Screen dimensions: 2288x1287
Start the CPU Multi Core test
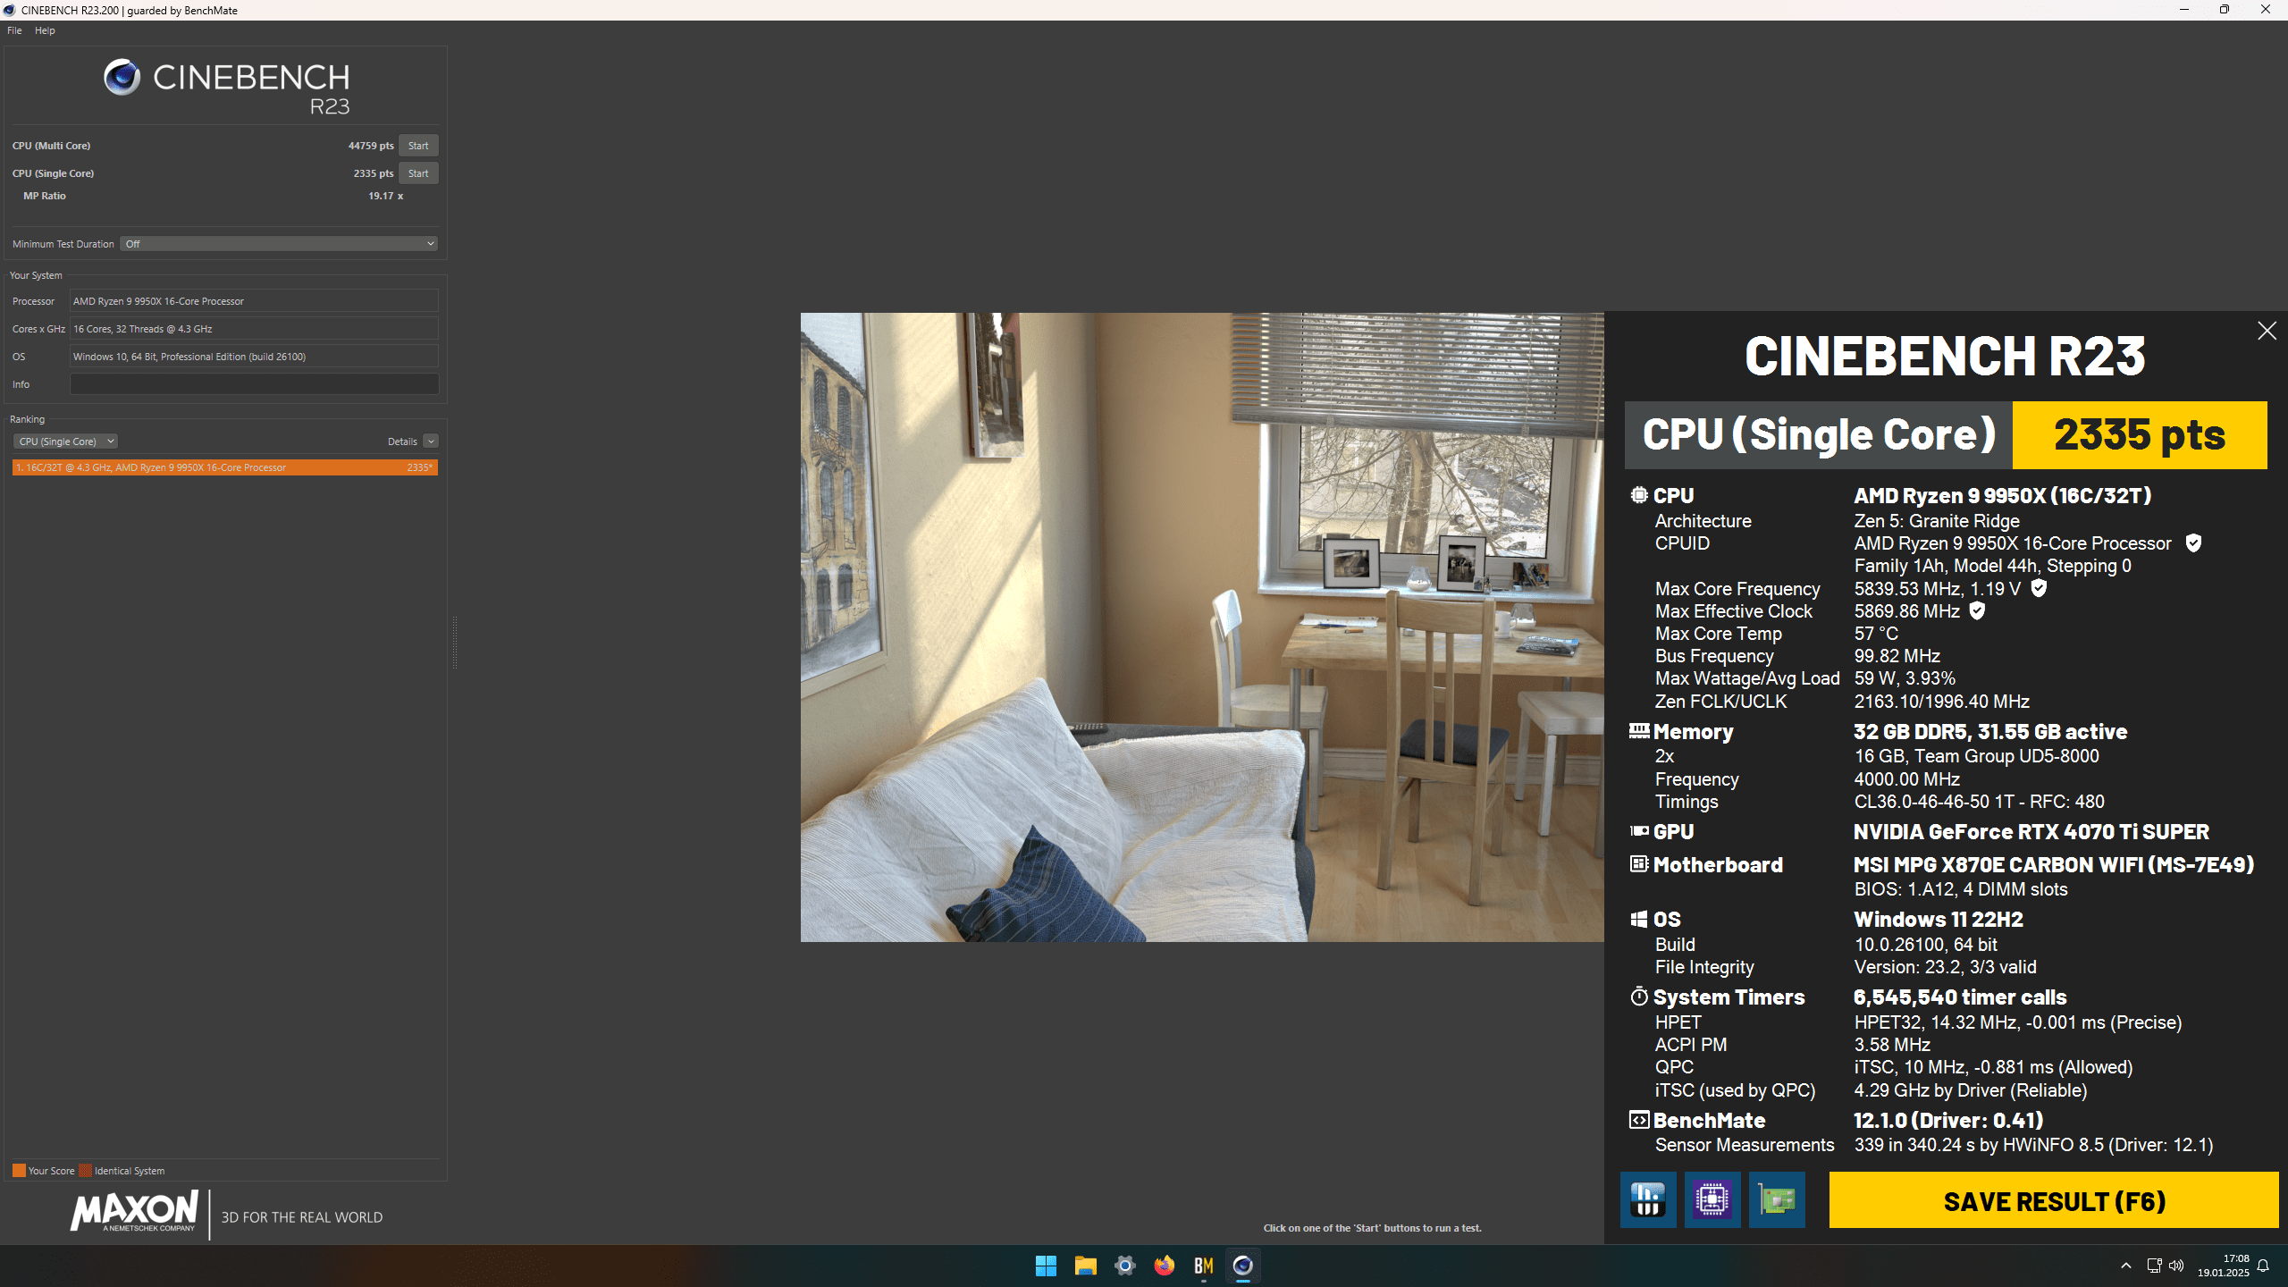(417, 146)
